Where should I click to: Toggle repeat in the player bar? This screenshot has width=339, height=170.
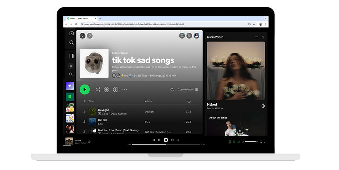click(178, 140)
